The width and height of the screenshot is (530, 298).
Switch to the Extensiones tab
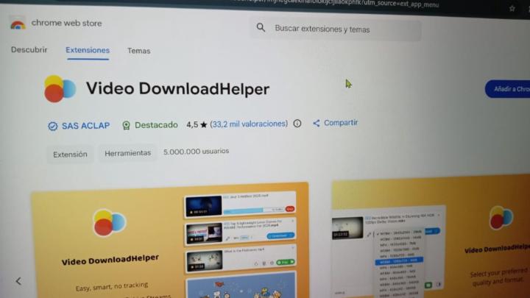click(x=88, y=50)
